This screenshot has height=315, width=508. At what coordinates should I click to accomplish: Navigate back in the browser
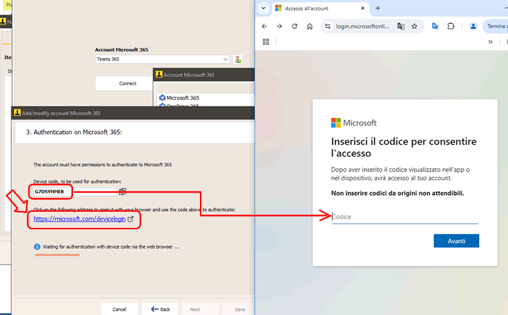264,26
